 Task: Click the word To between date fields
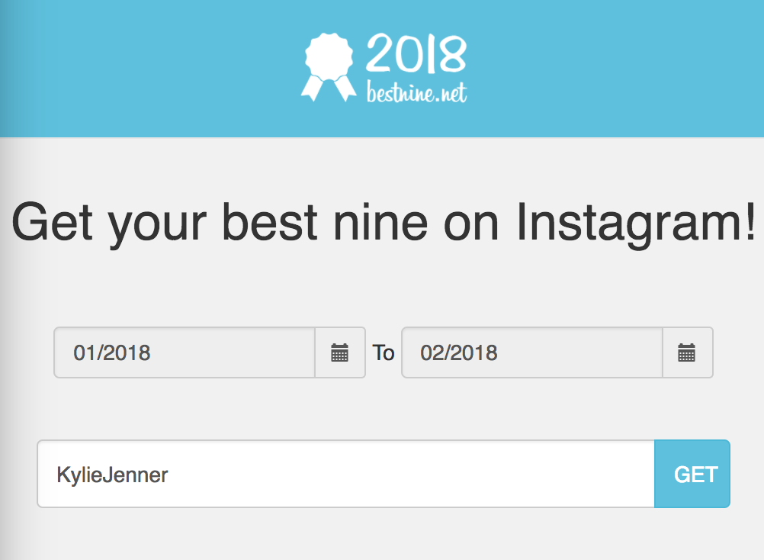(x=384, y=352)
